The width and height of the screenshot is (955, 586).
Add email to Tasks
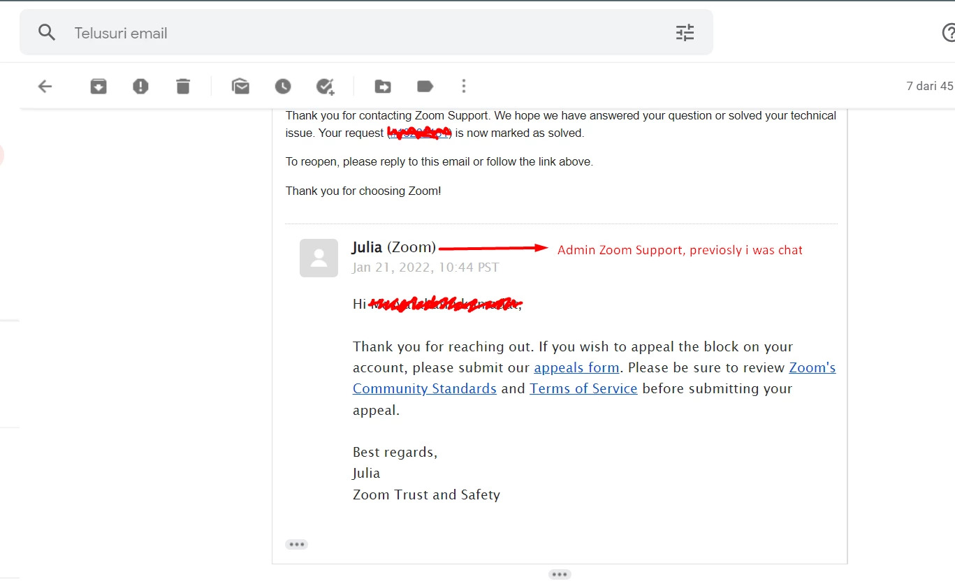tap(326, 87)
